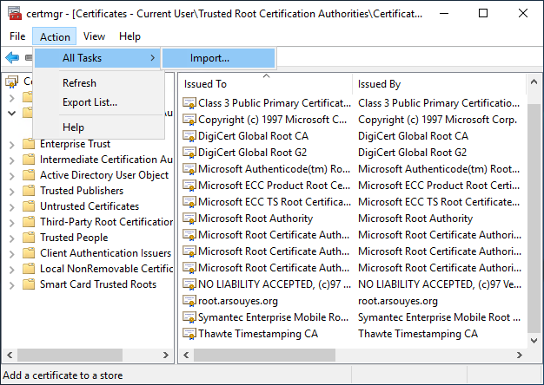Click the Enterprise Trust folder icon
The height and width of the screenshot is (385, 544).
pyautogui.click(x=29, y=143)
